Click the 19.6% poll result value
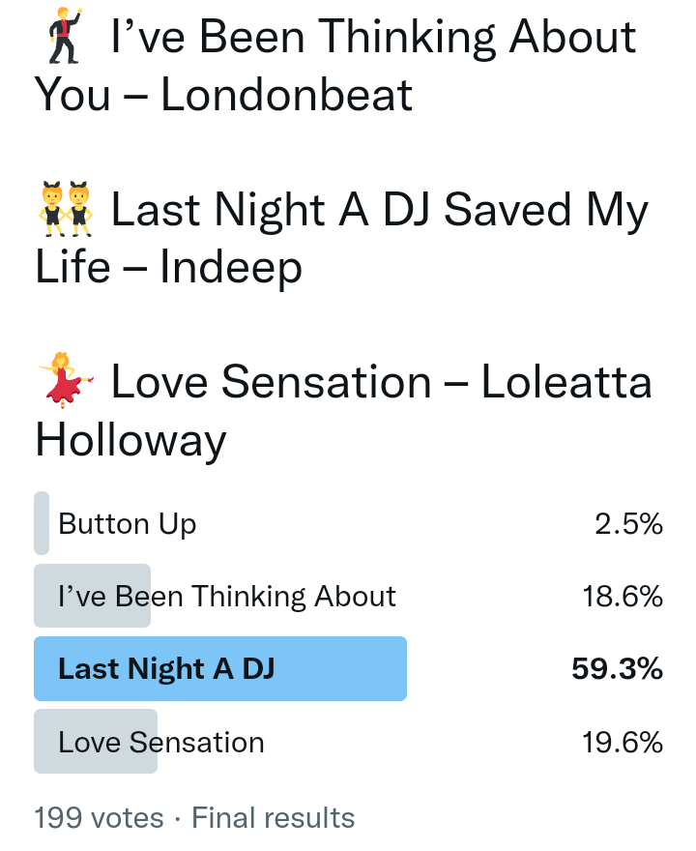 pos(623,743)
